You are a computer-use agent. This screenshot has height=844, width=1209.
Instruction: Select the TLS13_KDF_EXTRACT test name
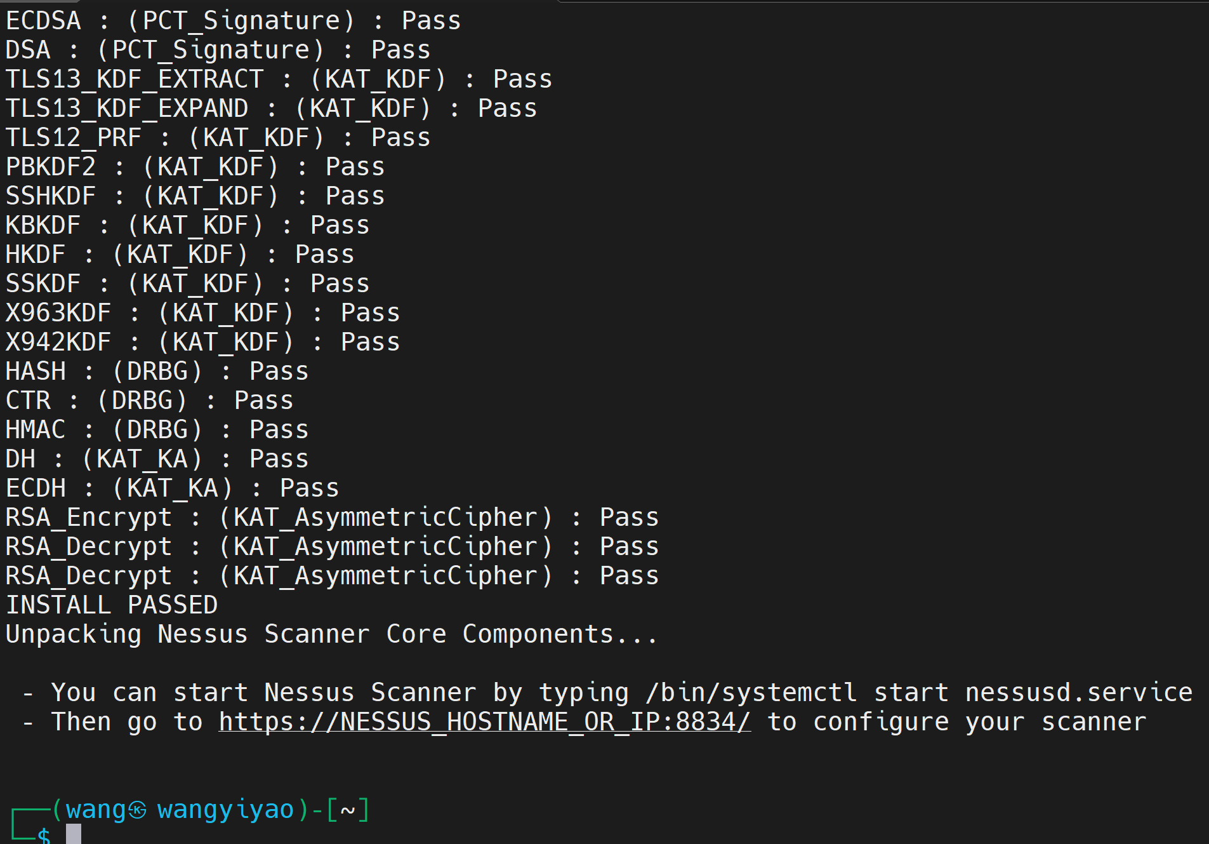[x=134, y=79]
